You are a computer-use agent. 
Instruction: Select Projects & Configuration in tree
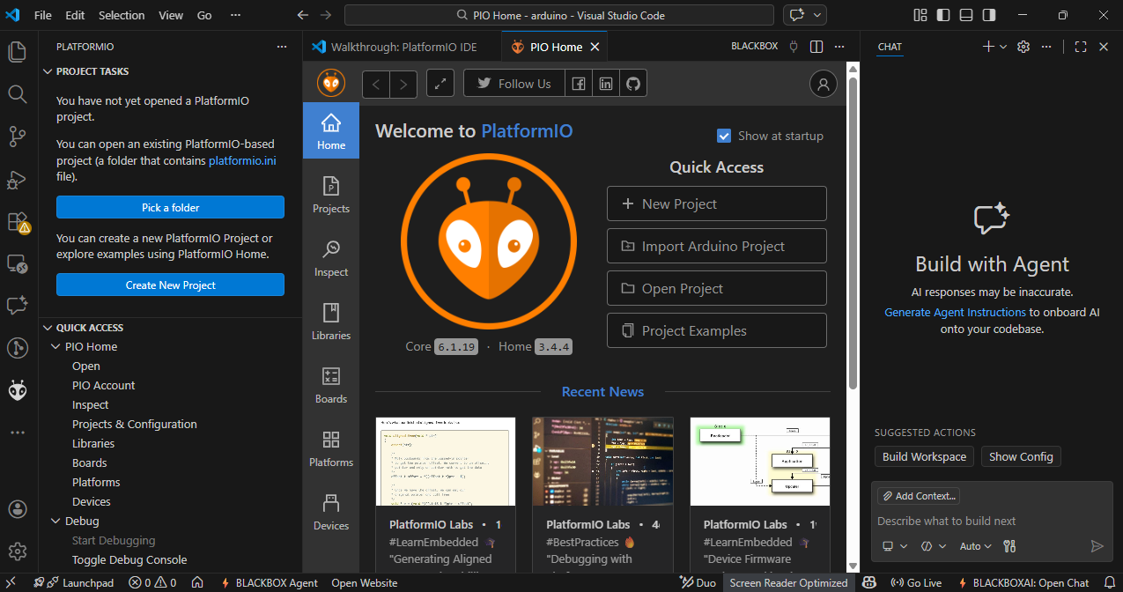pos(134,424)
